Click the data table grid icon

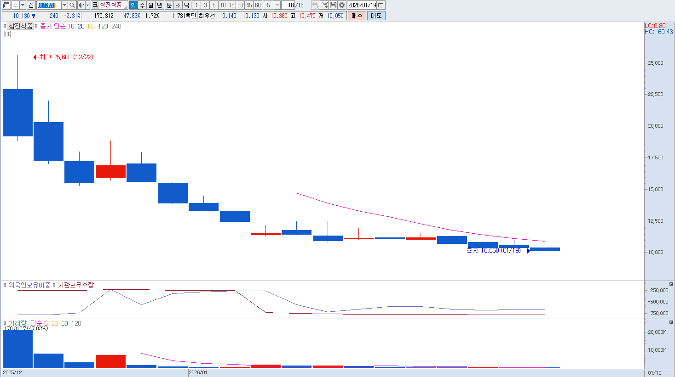coord(8,34)
